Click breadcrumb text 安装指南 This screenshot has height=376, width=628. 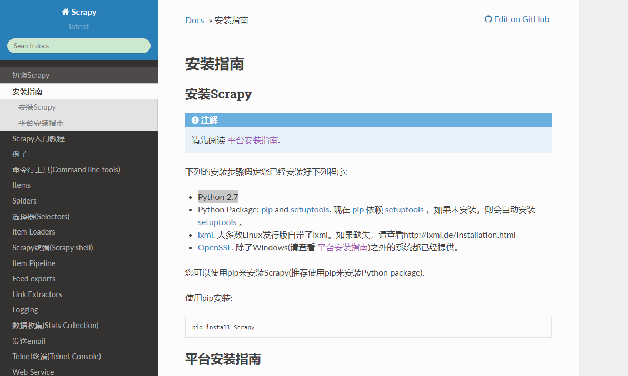(231, 21)
